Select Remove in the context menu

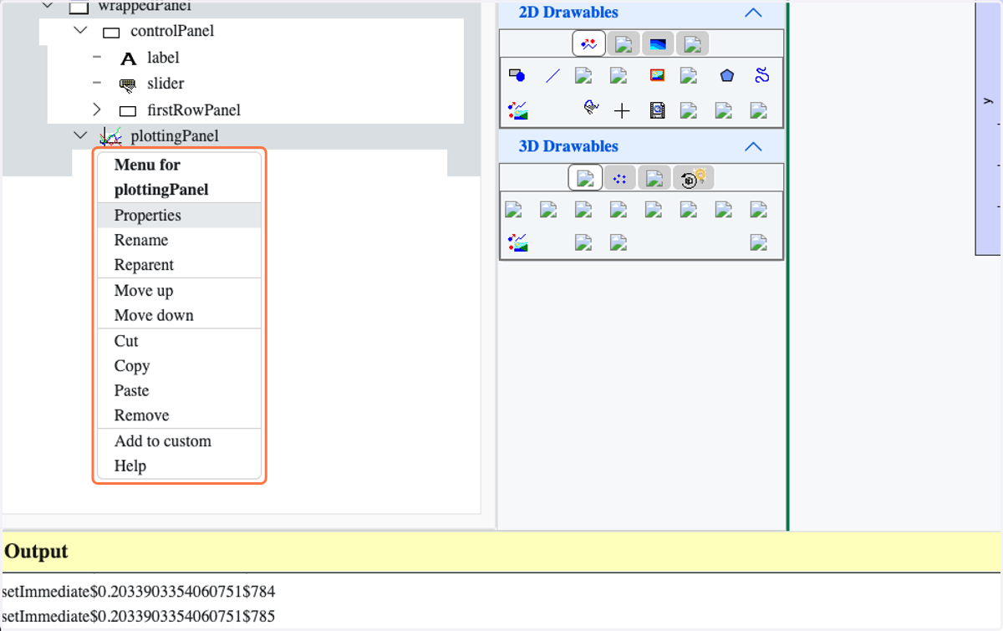[180, 415]
